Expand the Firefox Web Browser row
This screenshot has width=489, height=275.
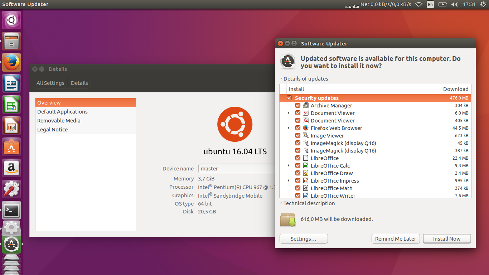pyautogui.click(x=289, y=128)
